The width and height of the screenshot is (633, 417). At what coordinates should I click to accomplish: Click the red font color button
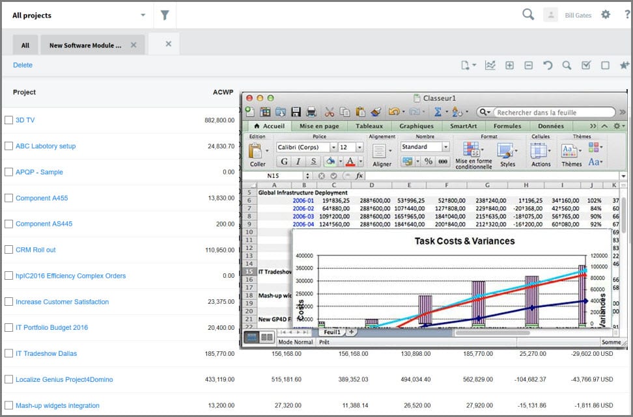(350, 161)
